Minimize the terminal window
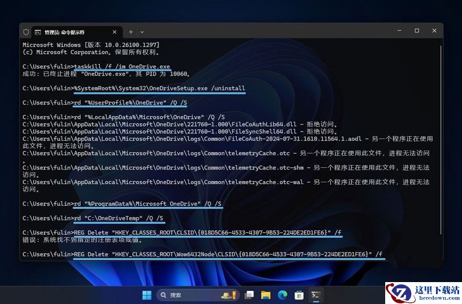This screenshot has width=462, height=304. [x=399, y=31]
